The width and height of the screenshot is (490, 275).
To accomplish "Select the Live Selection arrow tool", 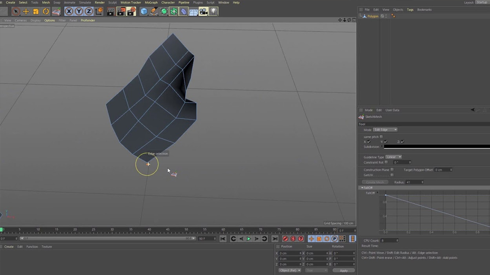I will click(16, 11).
